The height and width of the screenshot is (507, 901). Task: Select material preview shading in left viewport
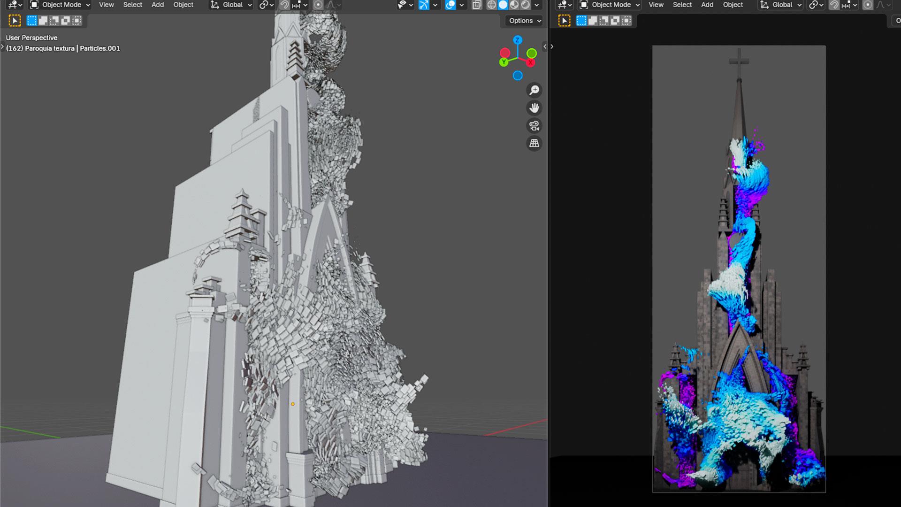[514, 5]
